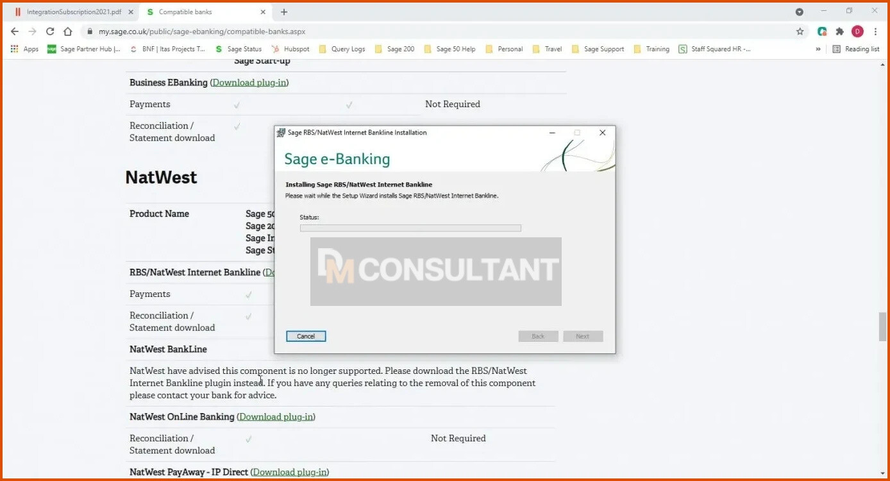The height and width of the screenshot is (481, 890).
Task: Open Hubspot bookmark
Action: [290, 49]
